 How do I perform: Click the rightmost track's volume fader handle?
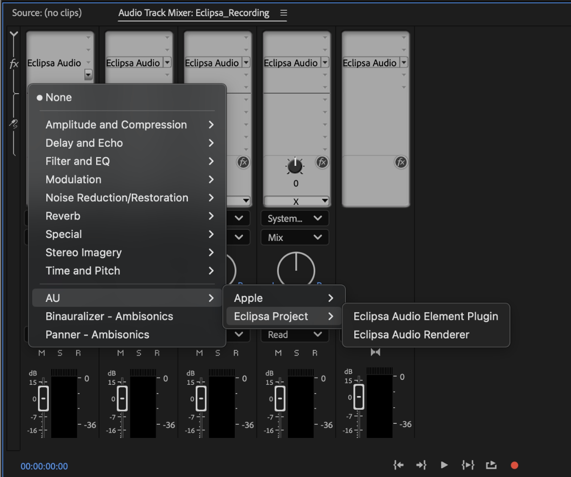point(359,397)
